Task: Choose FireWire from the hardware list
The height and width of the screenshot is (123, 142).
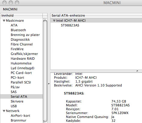Action: 17,49
